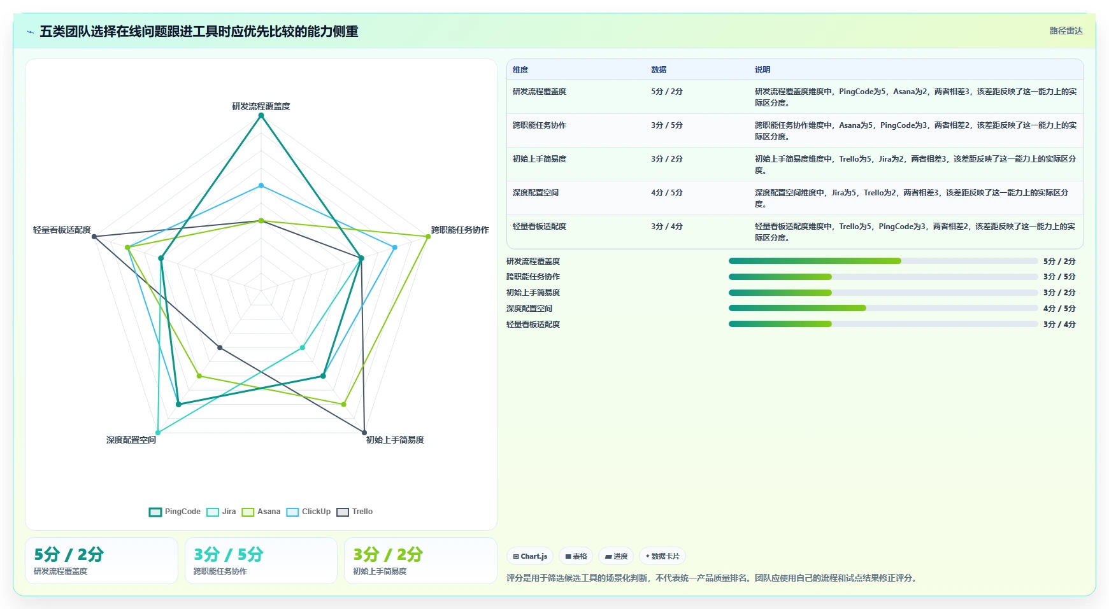This screenshot has height=609, width=1109.
Task: Click the 跨职能任务协作 progress bar
Action: [884, 277]
